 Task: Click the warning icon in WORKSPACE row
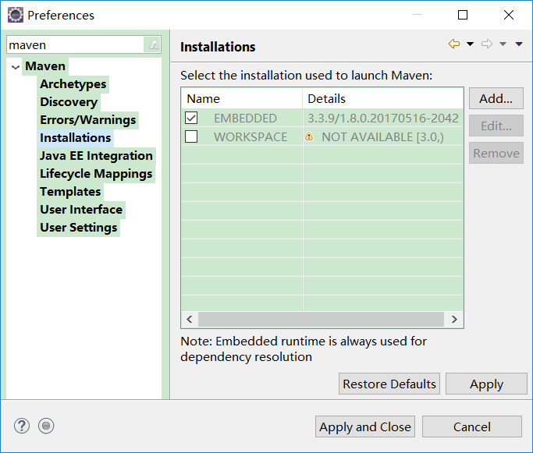coord(309,136)
